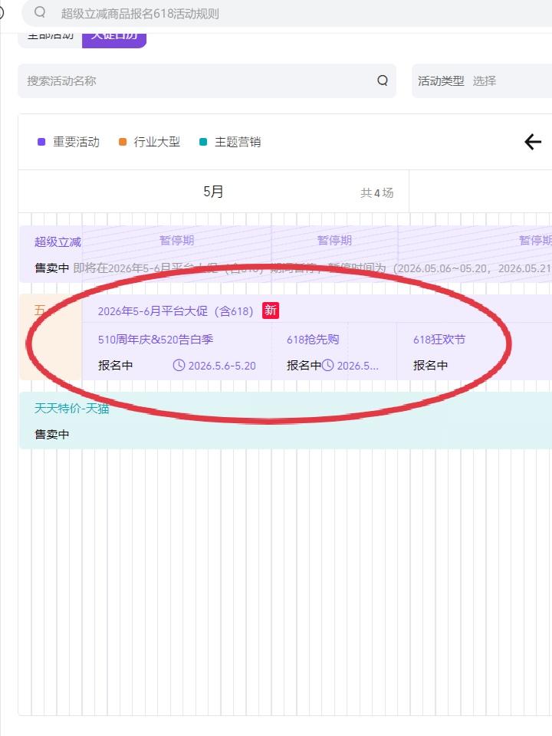The image size is (552, 736).
Task: Click the back arrow in calendar header
Action: point(533,142)
